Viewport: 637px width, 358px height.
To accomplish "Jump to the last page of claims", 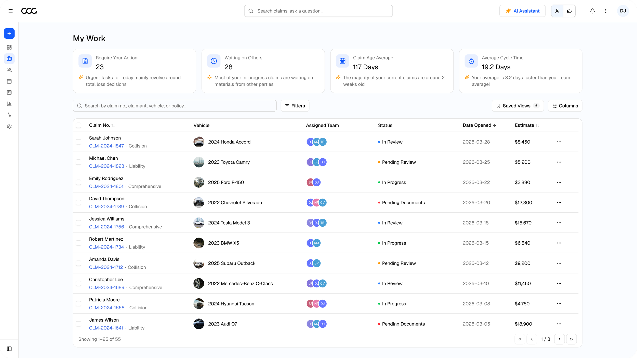I will [x=571, y=339].
